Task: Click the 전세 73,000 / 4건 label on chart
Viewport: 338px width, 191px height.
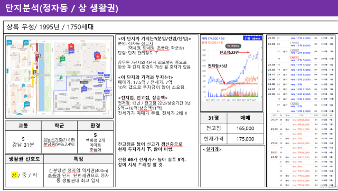Action: click(212, 43)
